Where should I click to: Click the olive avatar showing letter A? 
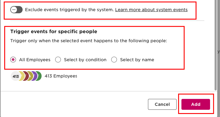pyautogui.click(x=30, y=76)
